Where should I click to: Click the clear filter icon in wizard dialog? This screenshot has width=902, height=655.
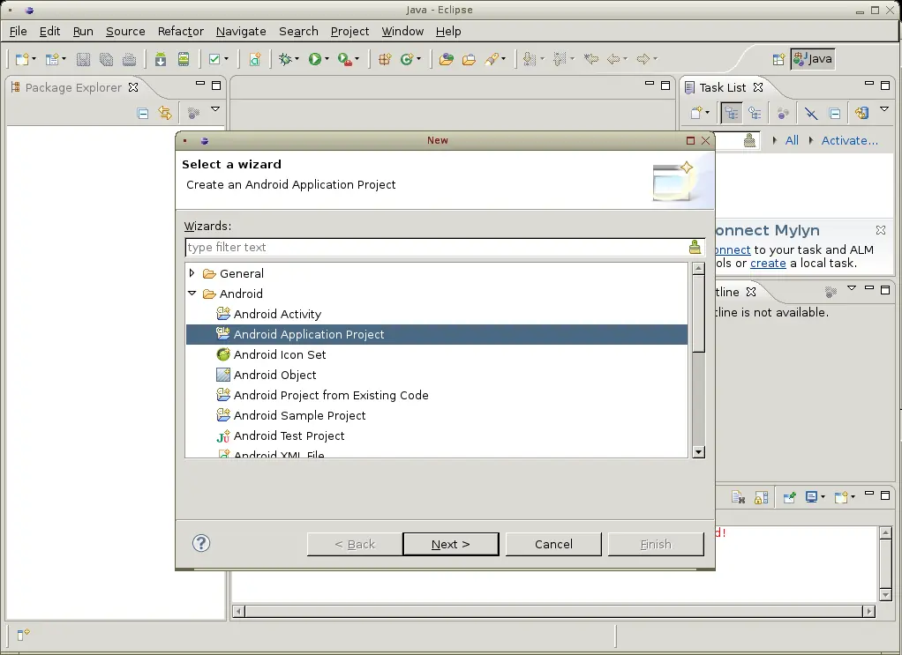tap(695, 247)
